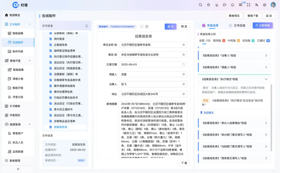The image size is (293, 173).
Task: Expand the "承办部门意见填写人"校验 result
Action: point(234,135)
